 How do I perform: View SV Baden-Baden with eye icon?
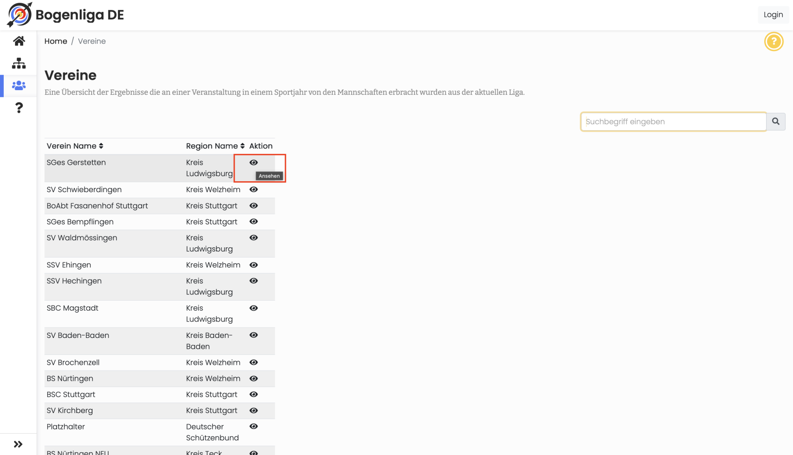(253, 335)
